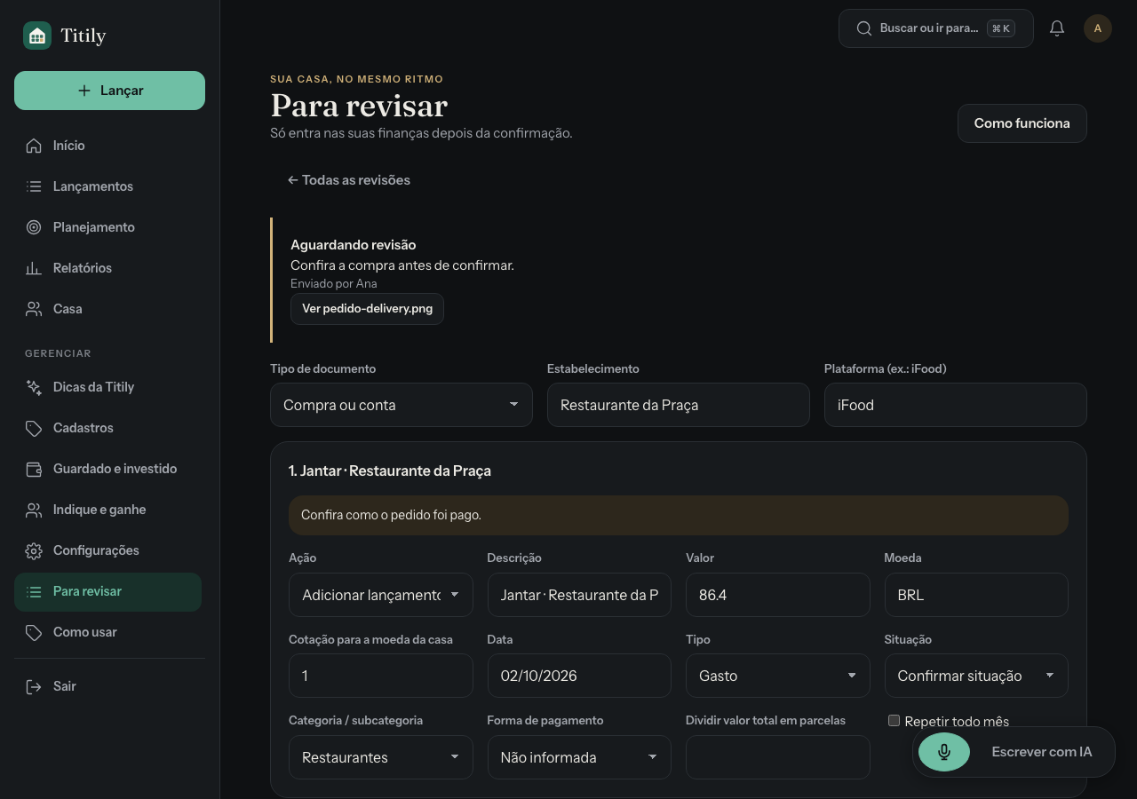Open the Forma de pagamento dropdown

coord(579,757)
